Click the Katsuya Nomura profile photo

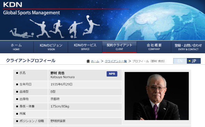(x=157, y=96)
